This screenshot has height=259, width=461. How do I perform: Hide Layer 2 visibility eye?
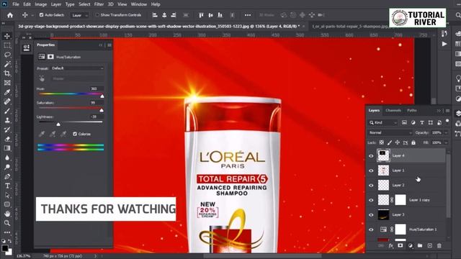point(371,186)
